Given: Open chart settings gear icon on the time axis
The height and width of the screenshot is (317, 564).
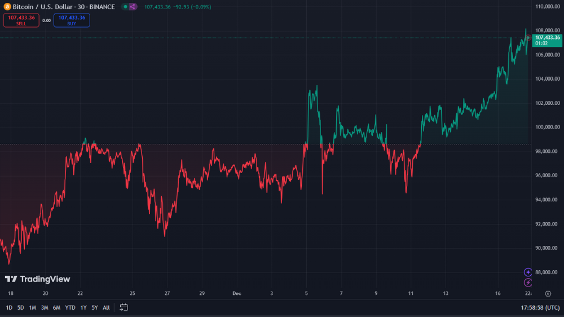Looking at the screenshot, I should point(548,294).
